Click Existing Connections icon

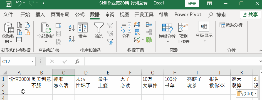coord(28,32)
